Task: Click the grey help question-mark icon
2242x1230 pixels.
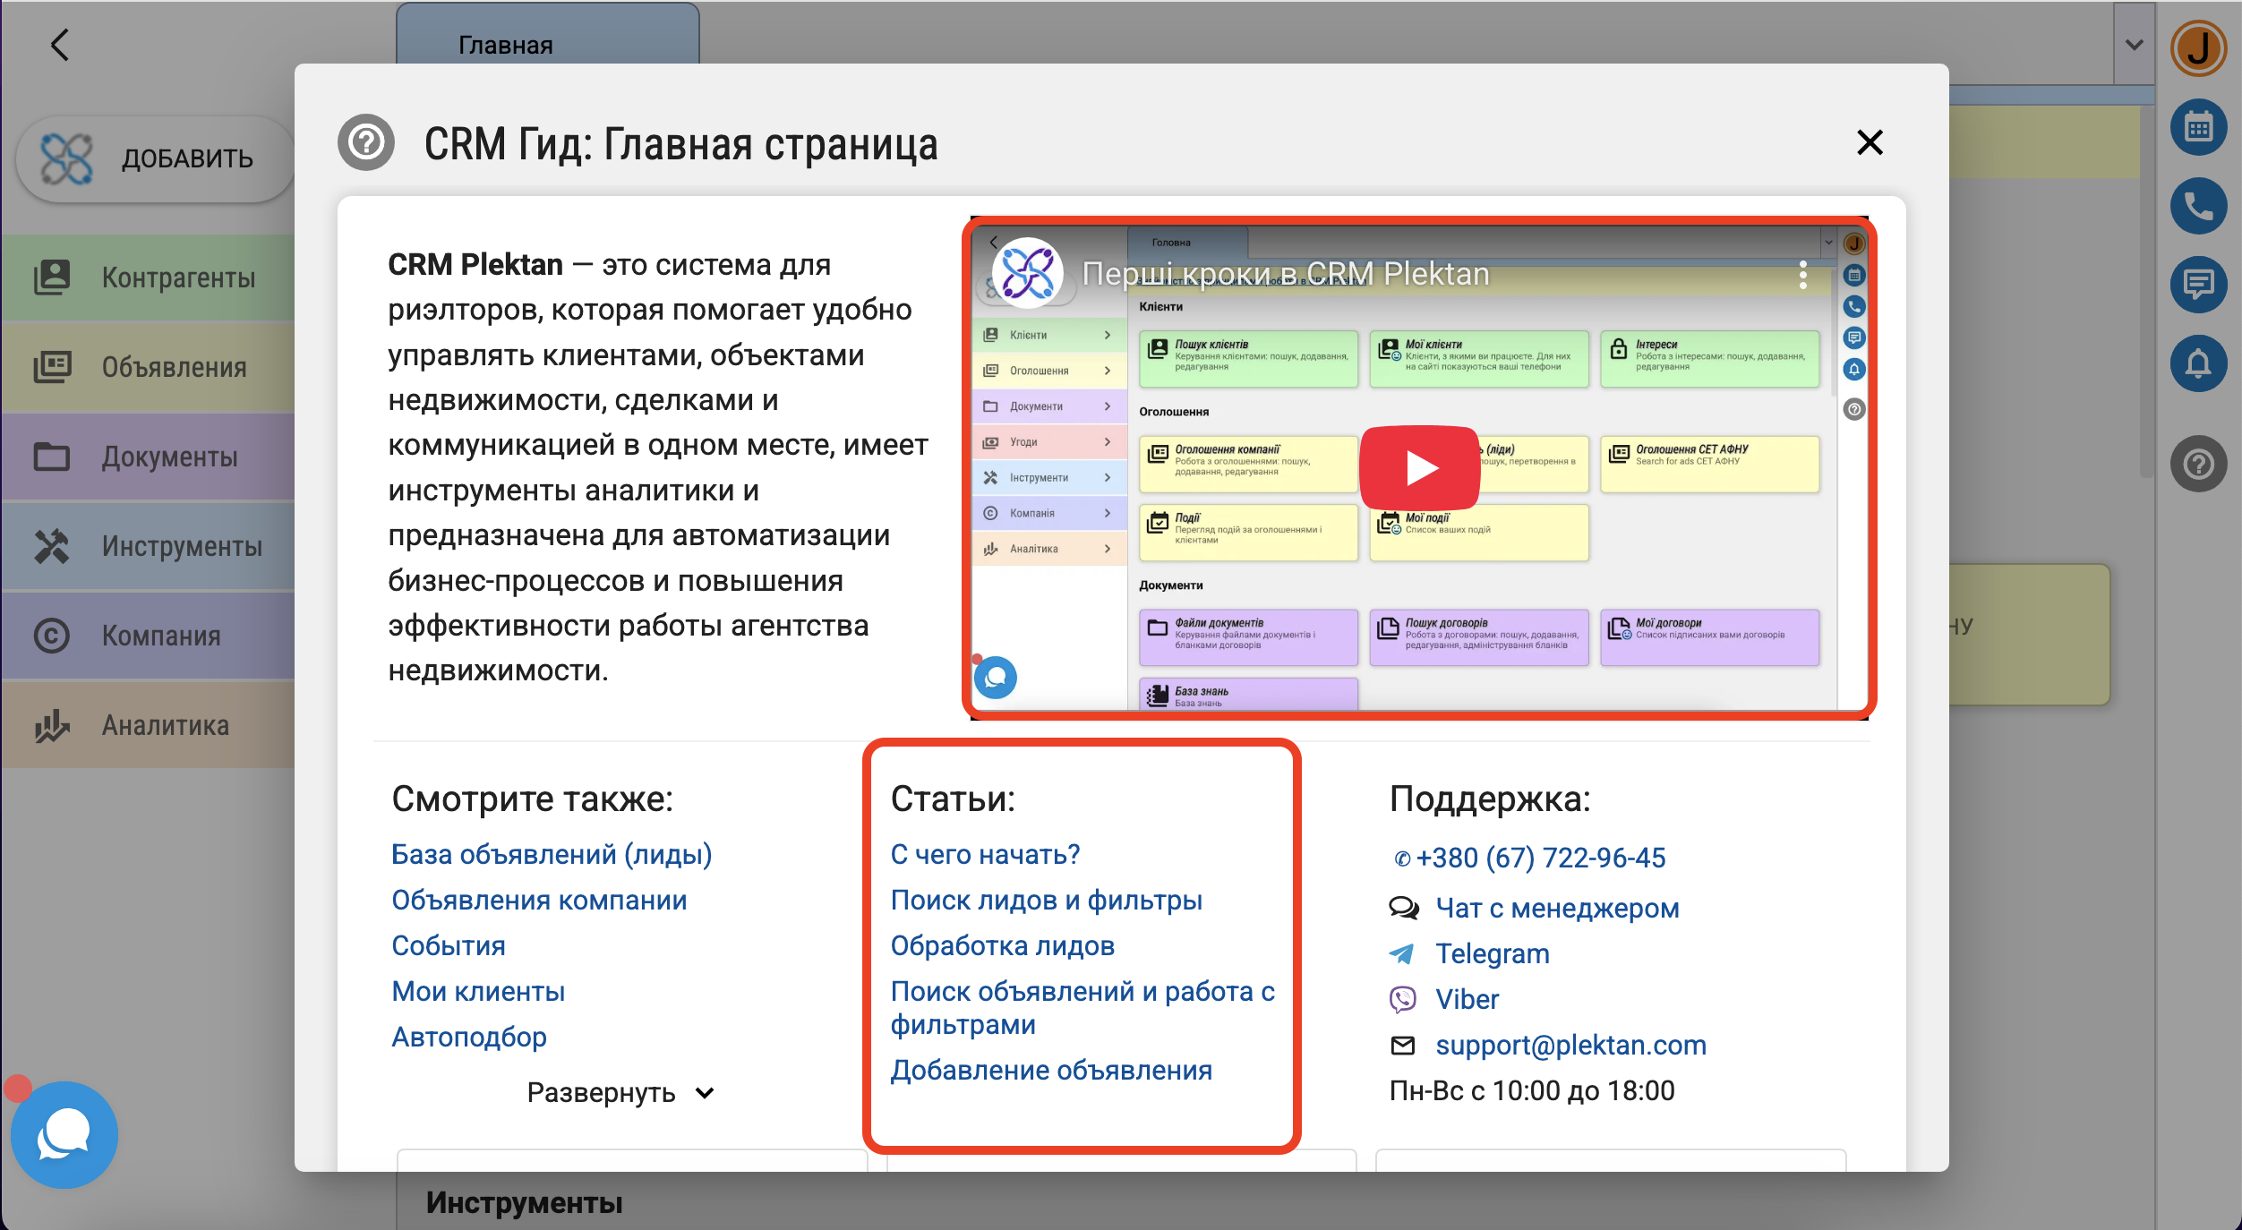Action: (x=2198, y=464)
